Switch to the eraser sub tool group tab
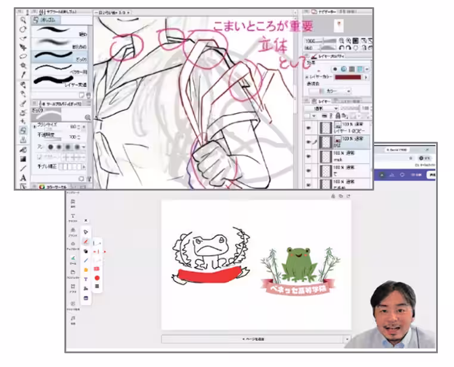Screen dimensions: 454x367 (x=46, y=20)
